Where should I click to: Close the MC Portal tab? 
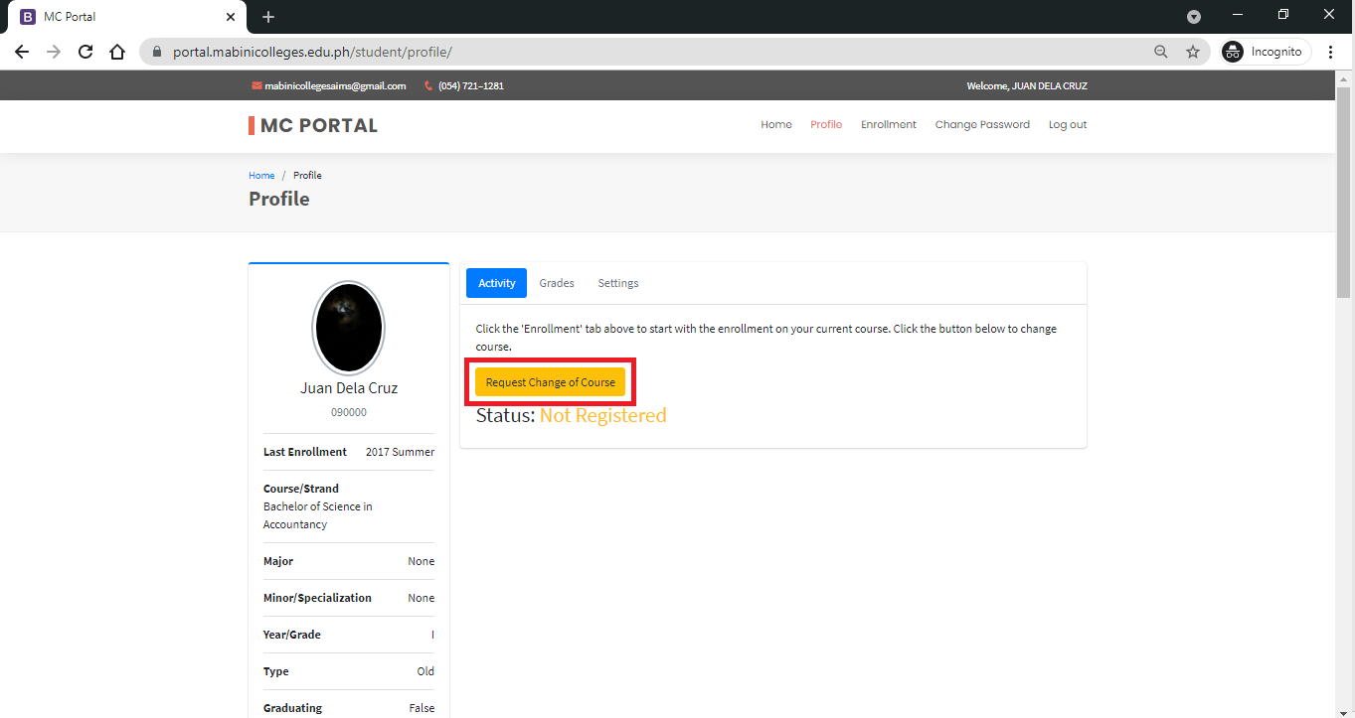(231, 17)
